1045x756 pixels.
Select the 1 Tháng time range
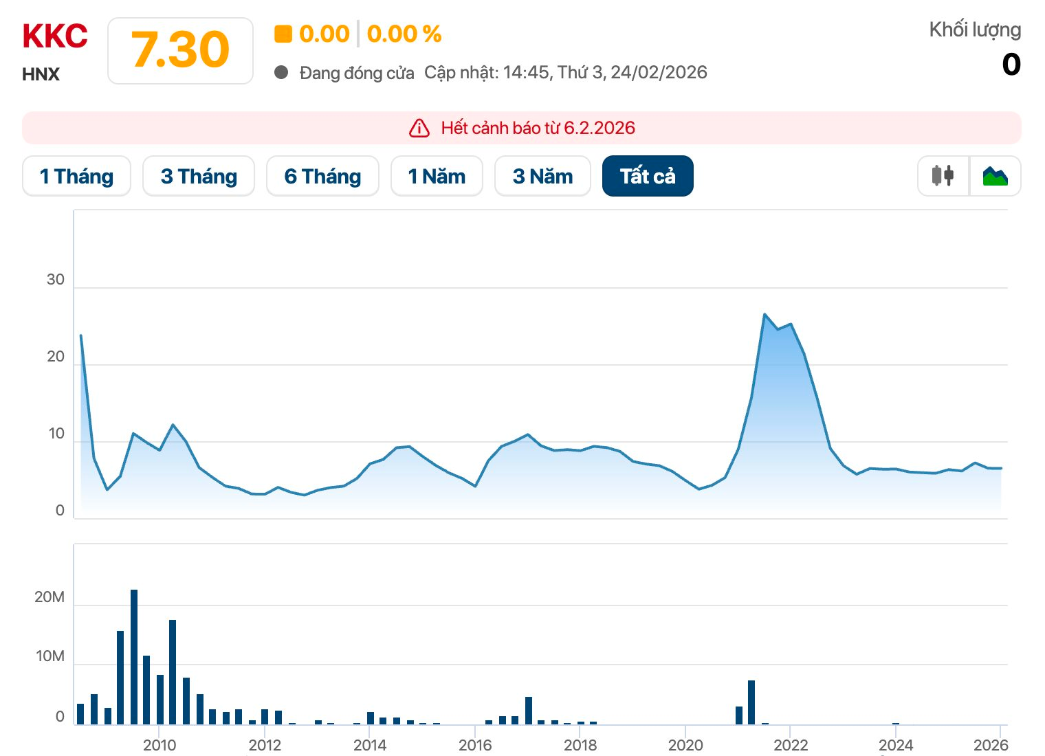coord(76,176)
